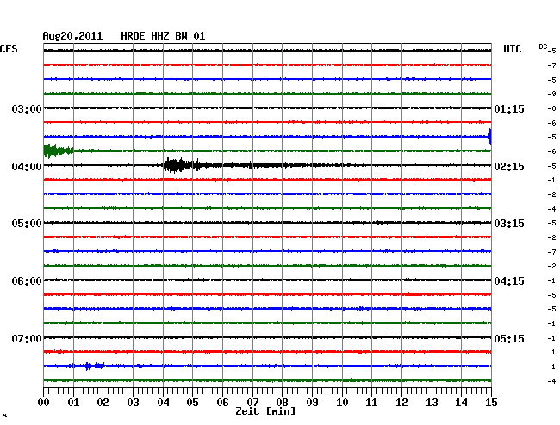This screenshot has width=560, height=425.
Task: Select the 03:00 local time label
Action: click(x=27, y=108)
